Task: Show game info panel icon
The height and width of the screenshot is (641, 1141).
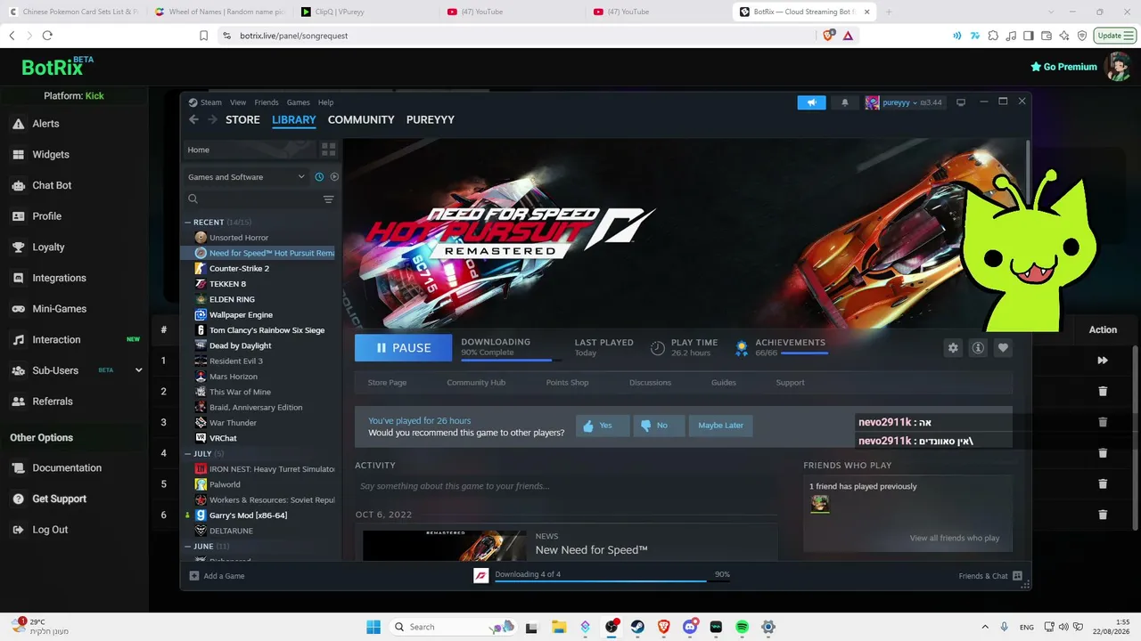Action: point(978,348)
